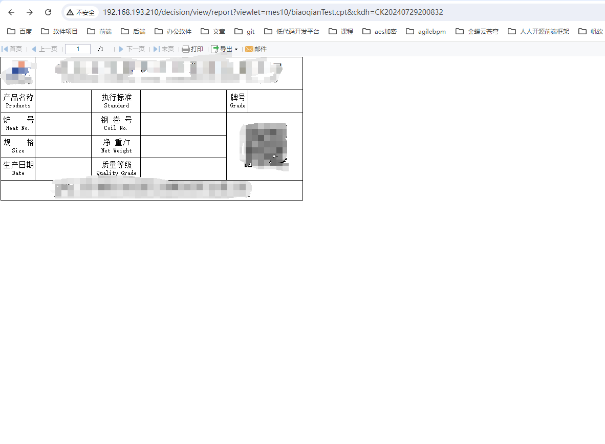
Task: Open the 课程 bookmark folder
Action: tap(341, 31)
